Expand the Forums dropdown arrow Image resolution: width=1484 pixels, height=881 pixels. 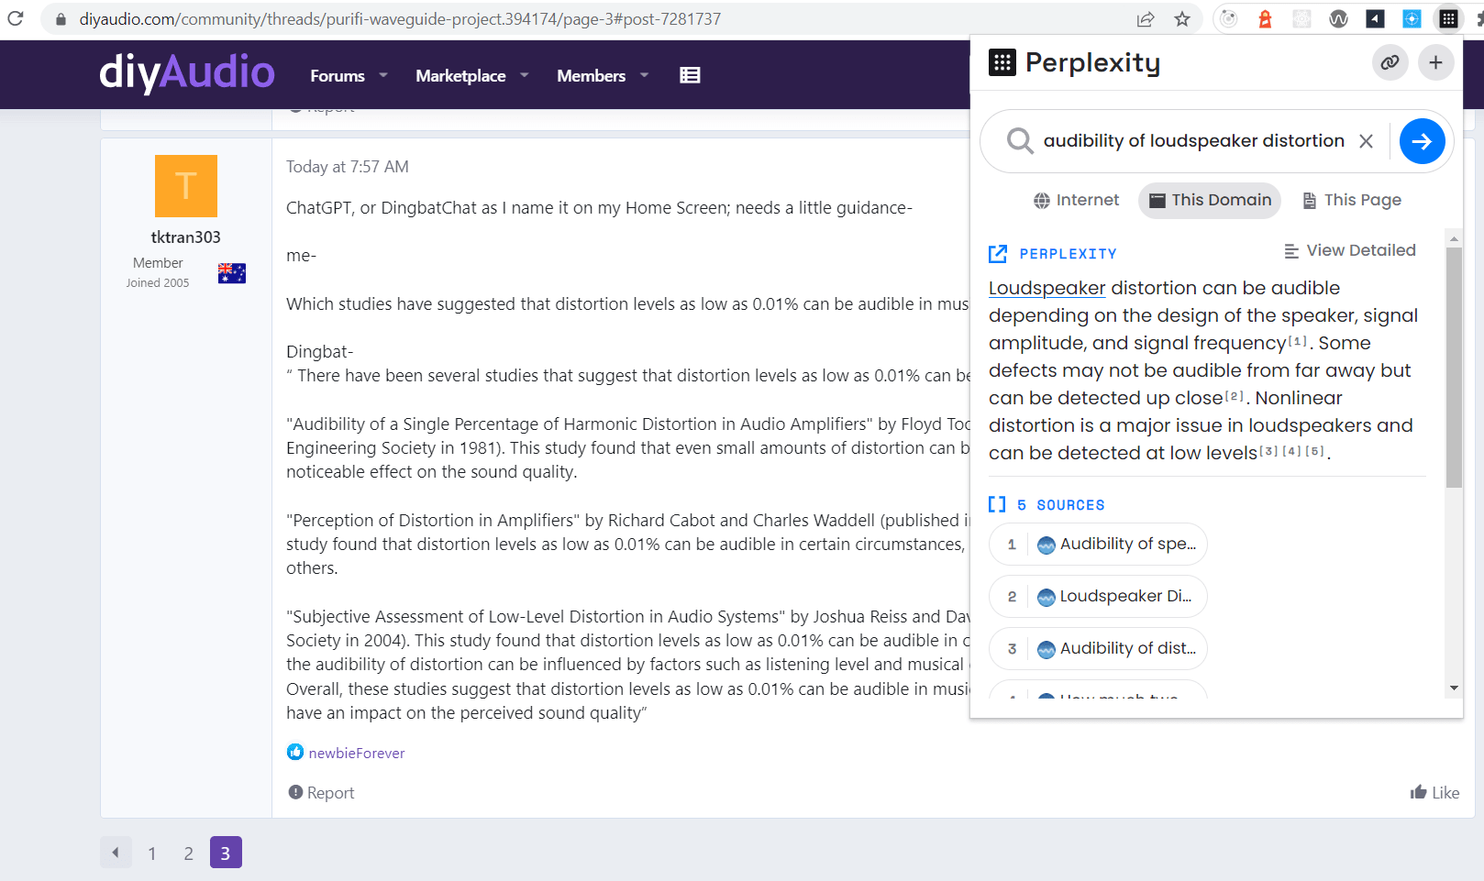[x=383, y=75]
